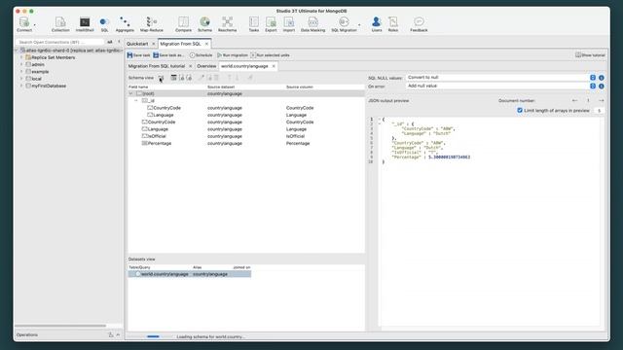Click the Schedule button
The image size is (623, 350).
point(202,55)
